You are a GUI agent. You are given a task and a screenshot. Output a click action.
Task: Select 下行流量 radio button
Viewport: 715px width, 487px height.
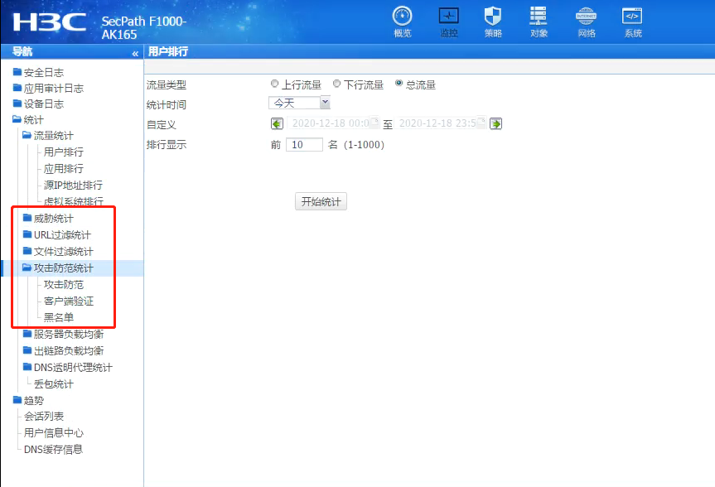coord(336,84)
